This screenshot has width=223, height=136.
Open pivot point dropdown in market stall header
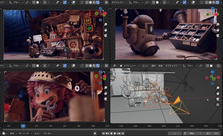(x=28, y=3)
